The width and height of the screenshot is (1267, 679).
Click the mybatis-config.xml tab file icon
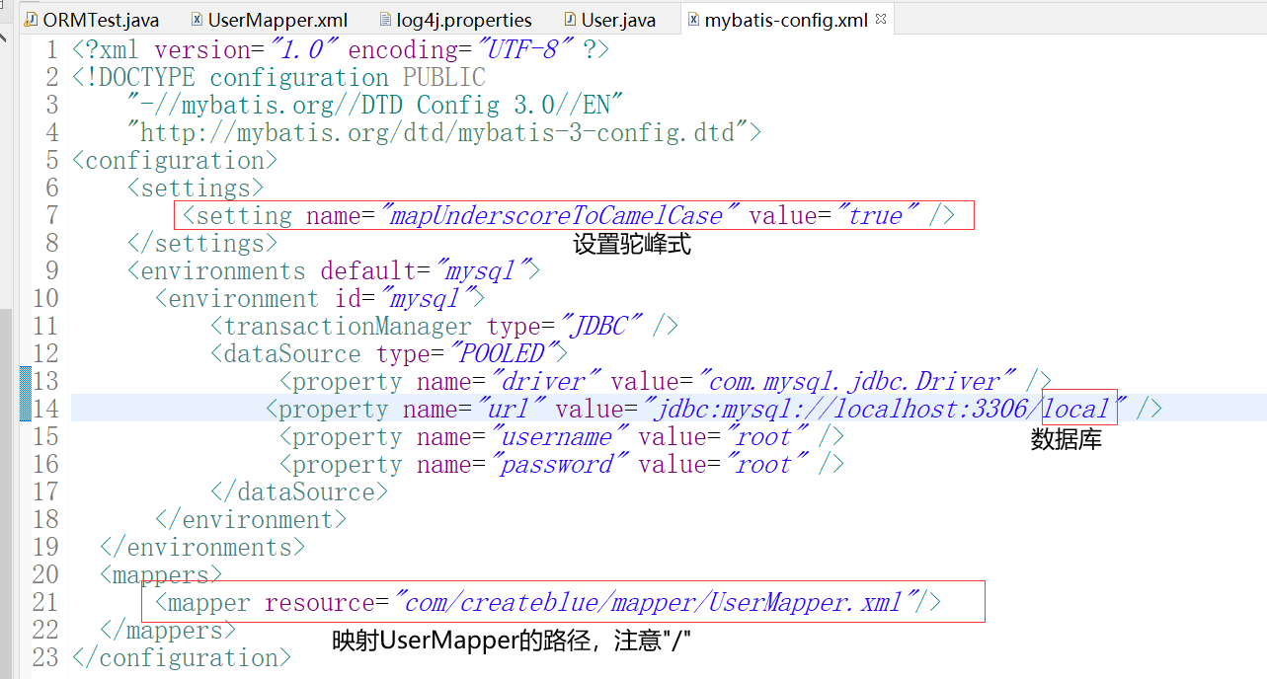693,20
